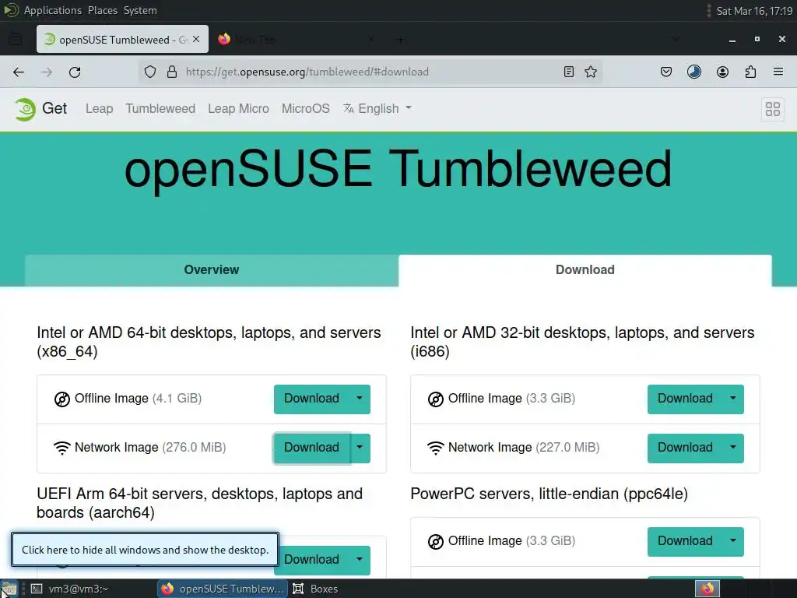Open the Firefox hamburger menu
This screenshot has height=598, width=797.
(778, 72)
